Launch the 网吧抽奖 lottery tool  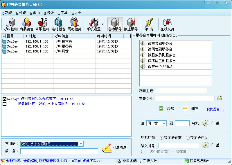[74, 24]
